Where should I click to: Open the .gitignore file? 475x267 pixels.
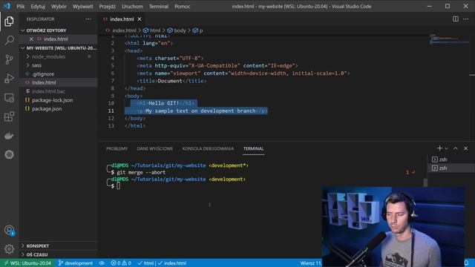[x=43, y=74]
